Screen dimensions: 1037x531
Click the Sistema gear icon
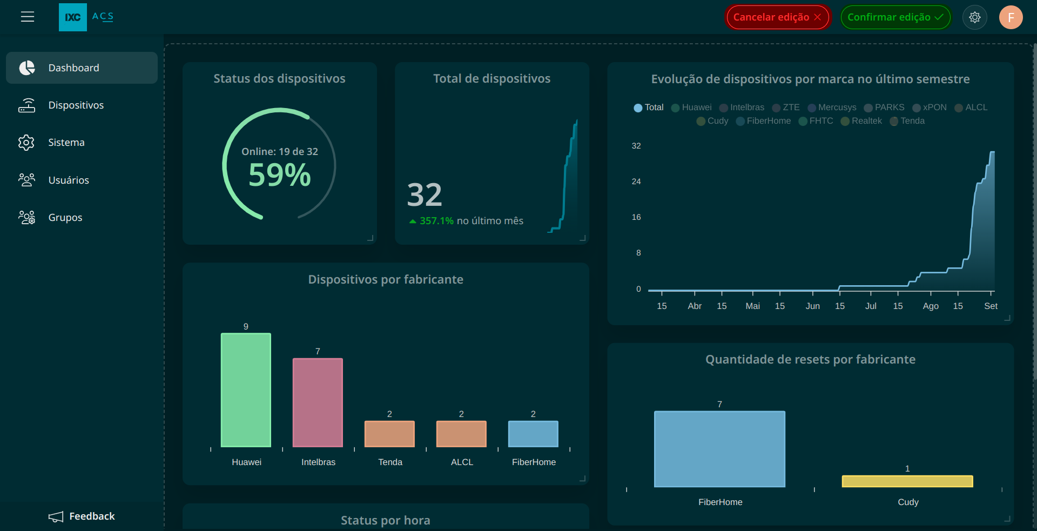[x=26, y=143]
